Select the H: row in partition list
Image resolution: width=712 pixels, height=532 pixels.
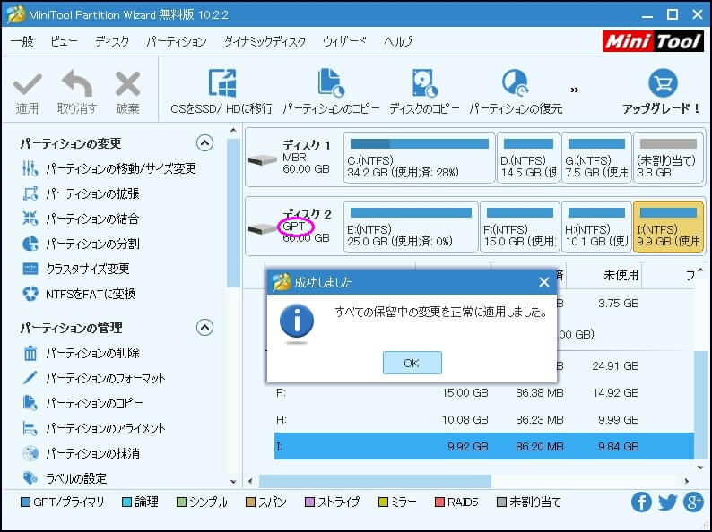point(484,419)
